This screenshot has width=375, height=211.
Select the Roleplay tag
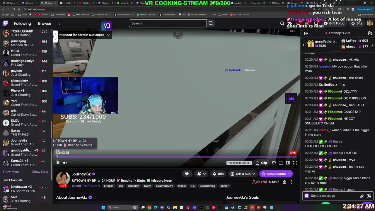133,186
